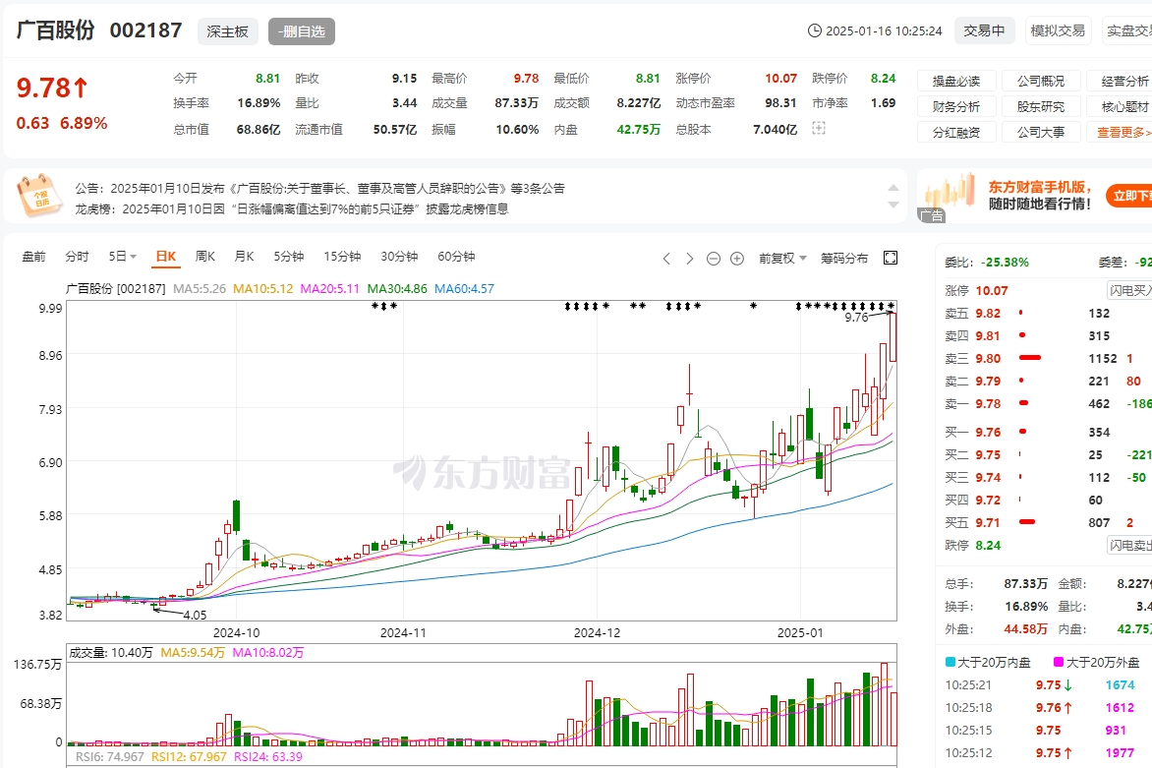Click the RSI6: 74.967 indicator label
Viewport: 1152px width, 768px height.
pos(110,756)
